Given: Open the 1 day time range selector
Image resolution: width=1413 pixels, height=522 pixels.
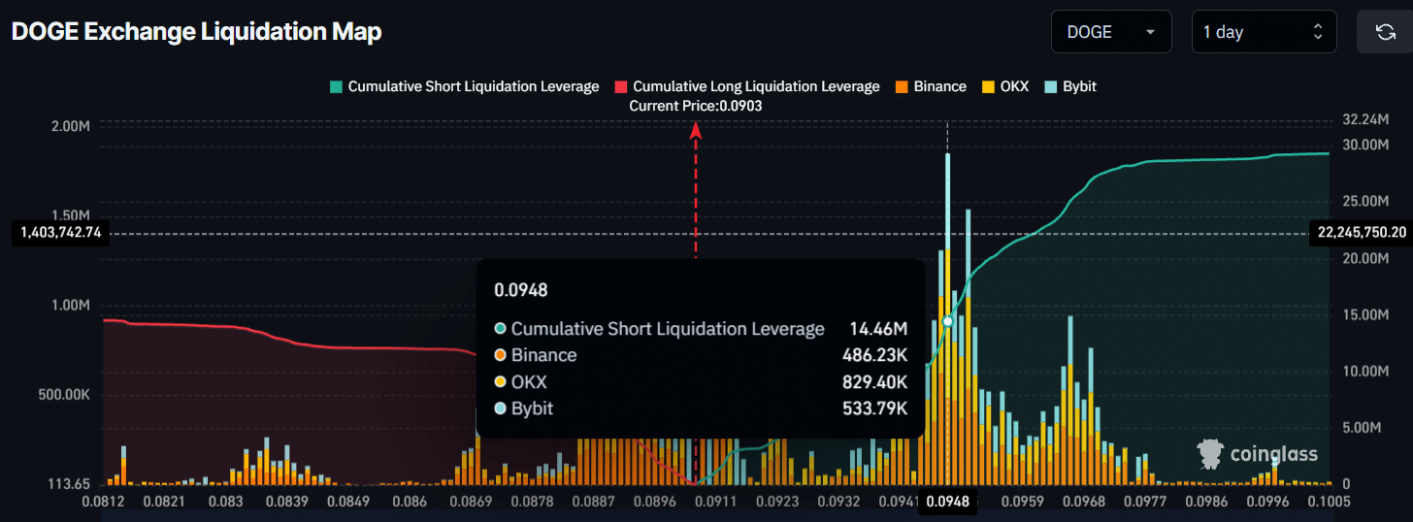Looking at the screenshot, I should 1264,32.
